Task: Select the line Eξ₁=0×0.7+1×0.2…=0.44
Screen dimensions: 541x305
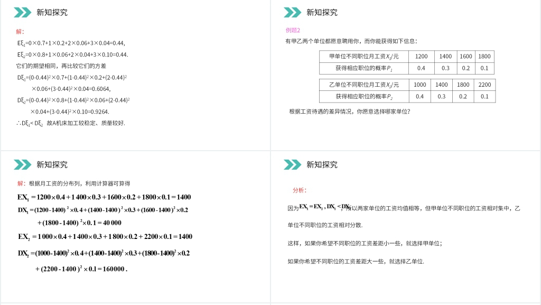Action: [x=71, y=43]
